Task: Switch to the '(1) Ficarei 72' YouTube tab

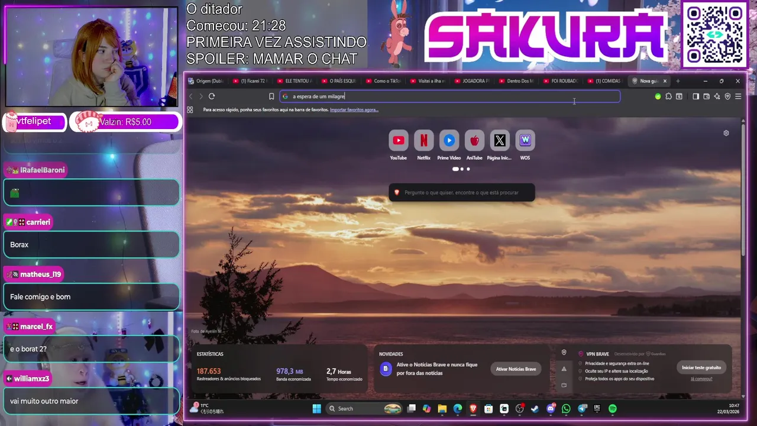Action: (x=251, y=81)
